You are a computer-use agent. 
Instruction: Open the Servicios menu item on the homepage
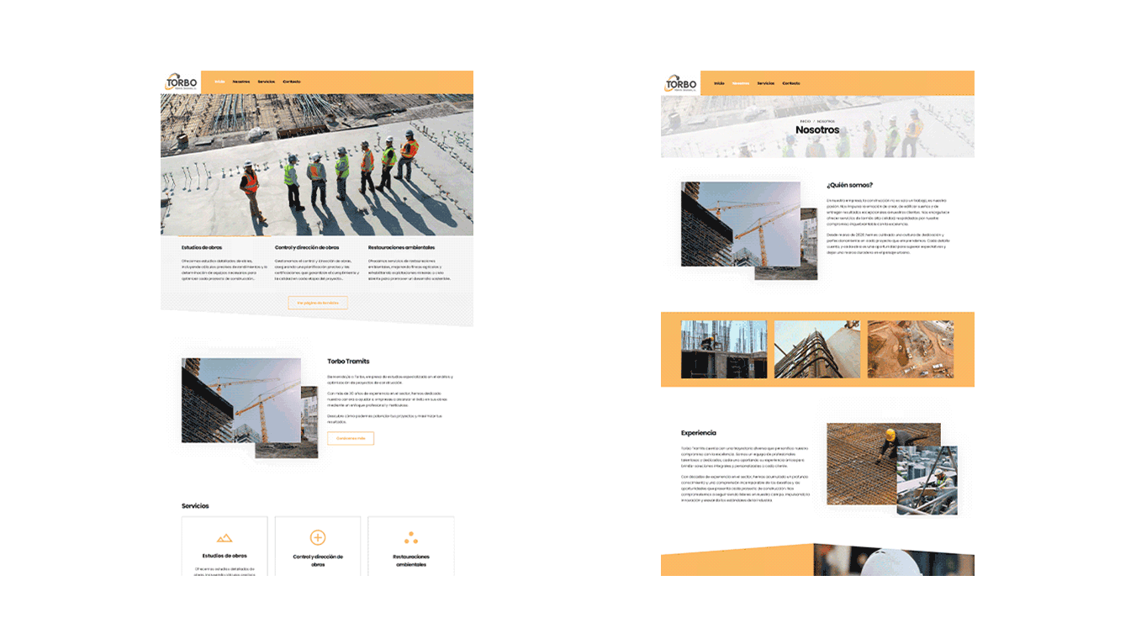pyautogui.click(x=267, y=82)
